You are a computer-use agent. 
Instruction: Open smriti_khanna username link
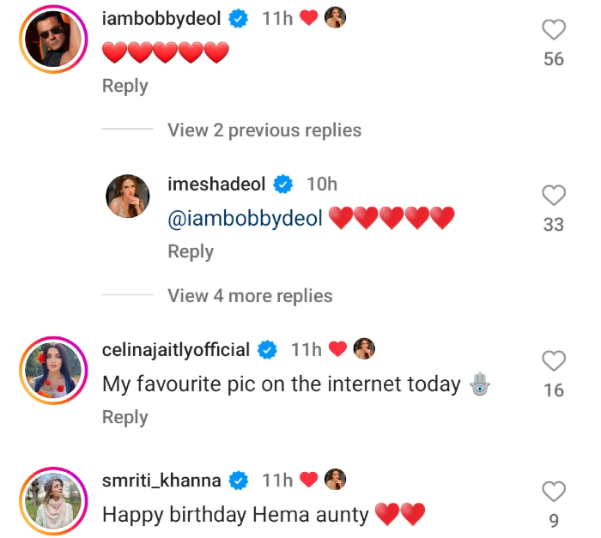click(x=161, y=481)
